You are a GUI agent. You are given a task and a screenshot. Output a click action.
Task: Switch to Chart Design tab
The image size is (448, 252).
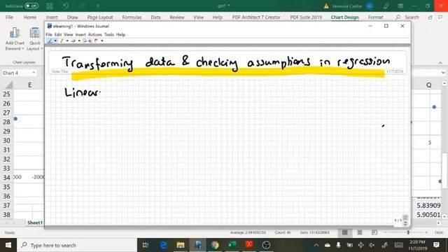click(x=345, y=17)
